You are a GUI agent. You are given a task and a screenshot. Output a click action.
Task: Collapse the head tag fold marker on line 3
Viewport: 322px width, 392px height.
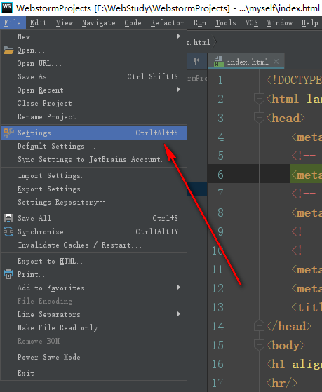259,118
